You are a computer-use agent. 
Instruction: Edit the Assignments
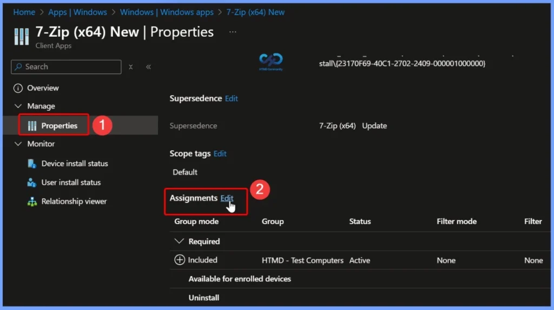(227, 198)
